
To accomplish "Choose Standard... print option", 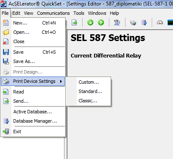I will (x=90, y=91).
